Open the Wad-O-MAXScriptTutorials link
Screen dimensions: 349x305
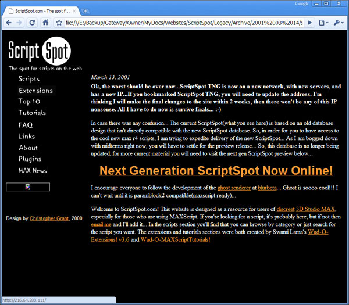(176, 239)
